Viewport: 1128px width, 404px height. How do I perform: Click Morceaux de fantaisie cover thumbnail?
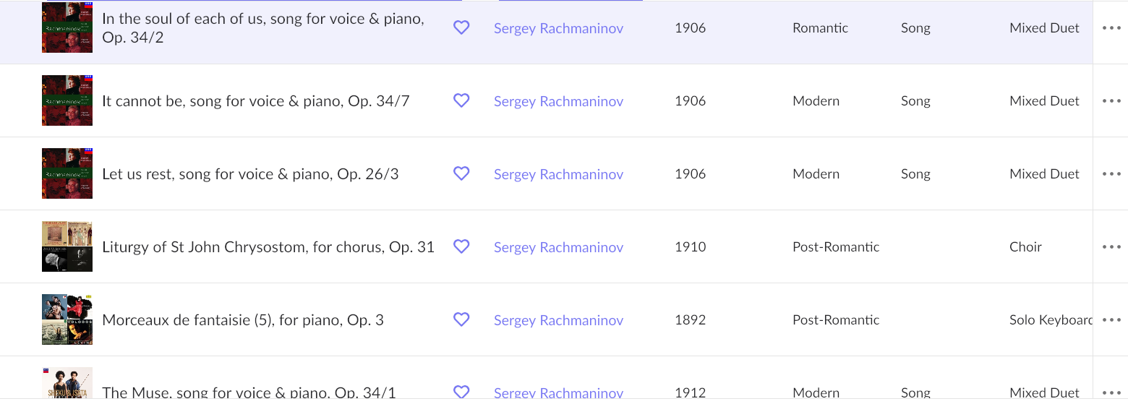click(x=67, y=319)
